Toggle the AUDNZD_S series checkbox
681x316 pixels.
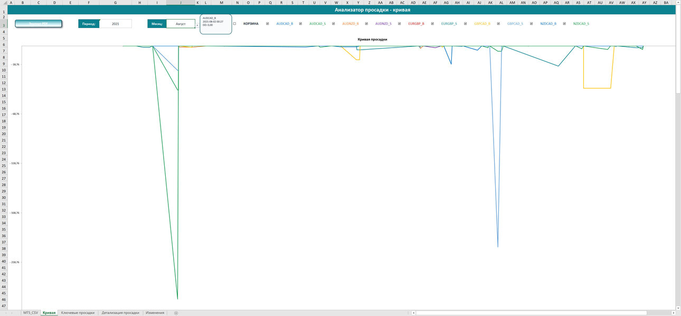(366, 24)
